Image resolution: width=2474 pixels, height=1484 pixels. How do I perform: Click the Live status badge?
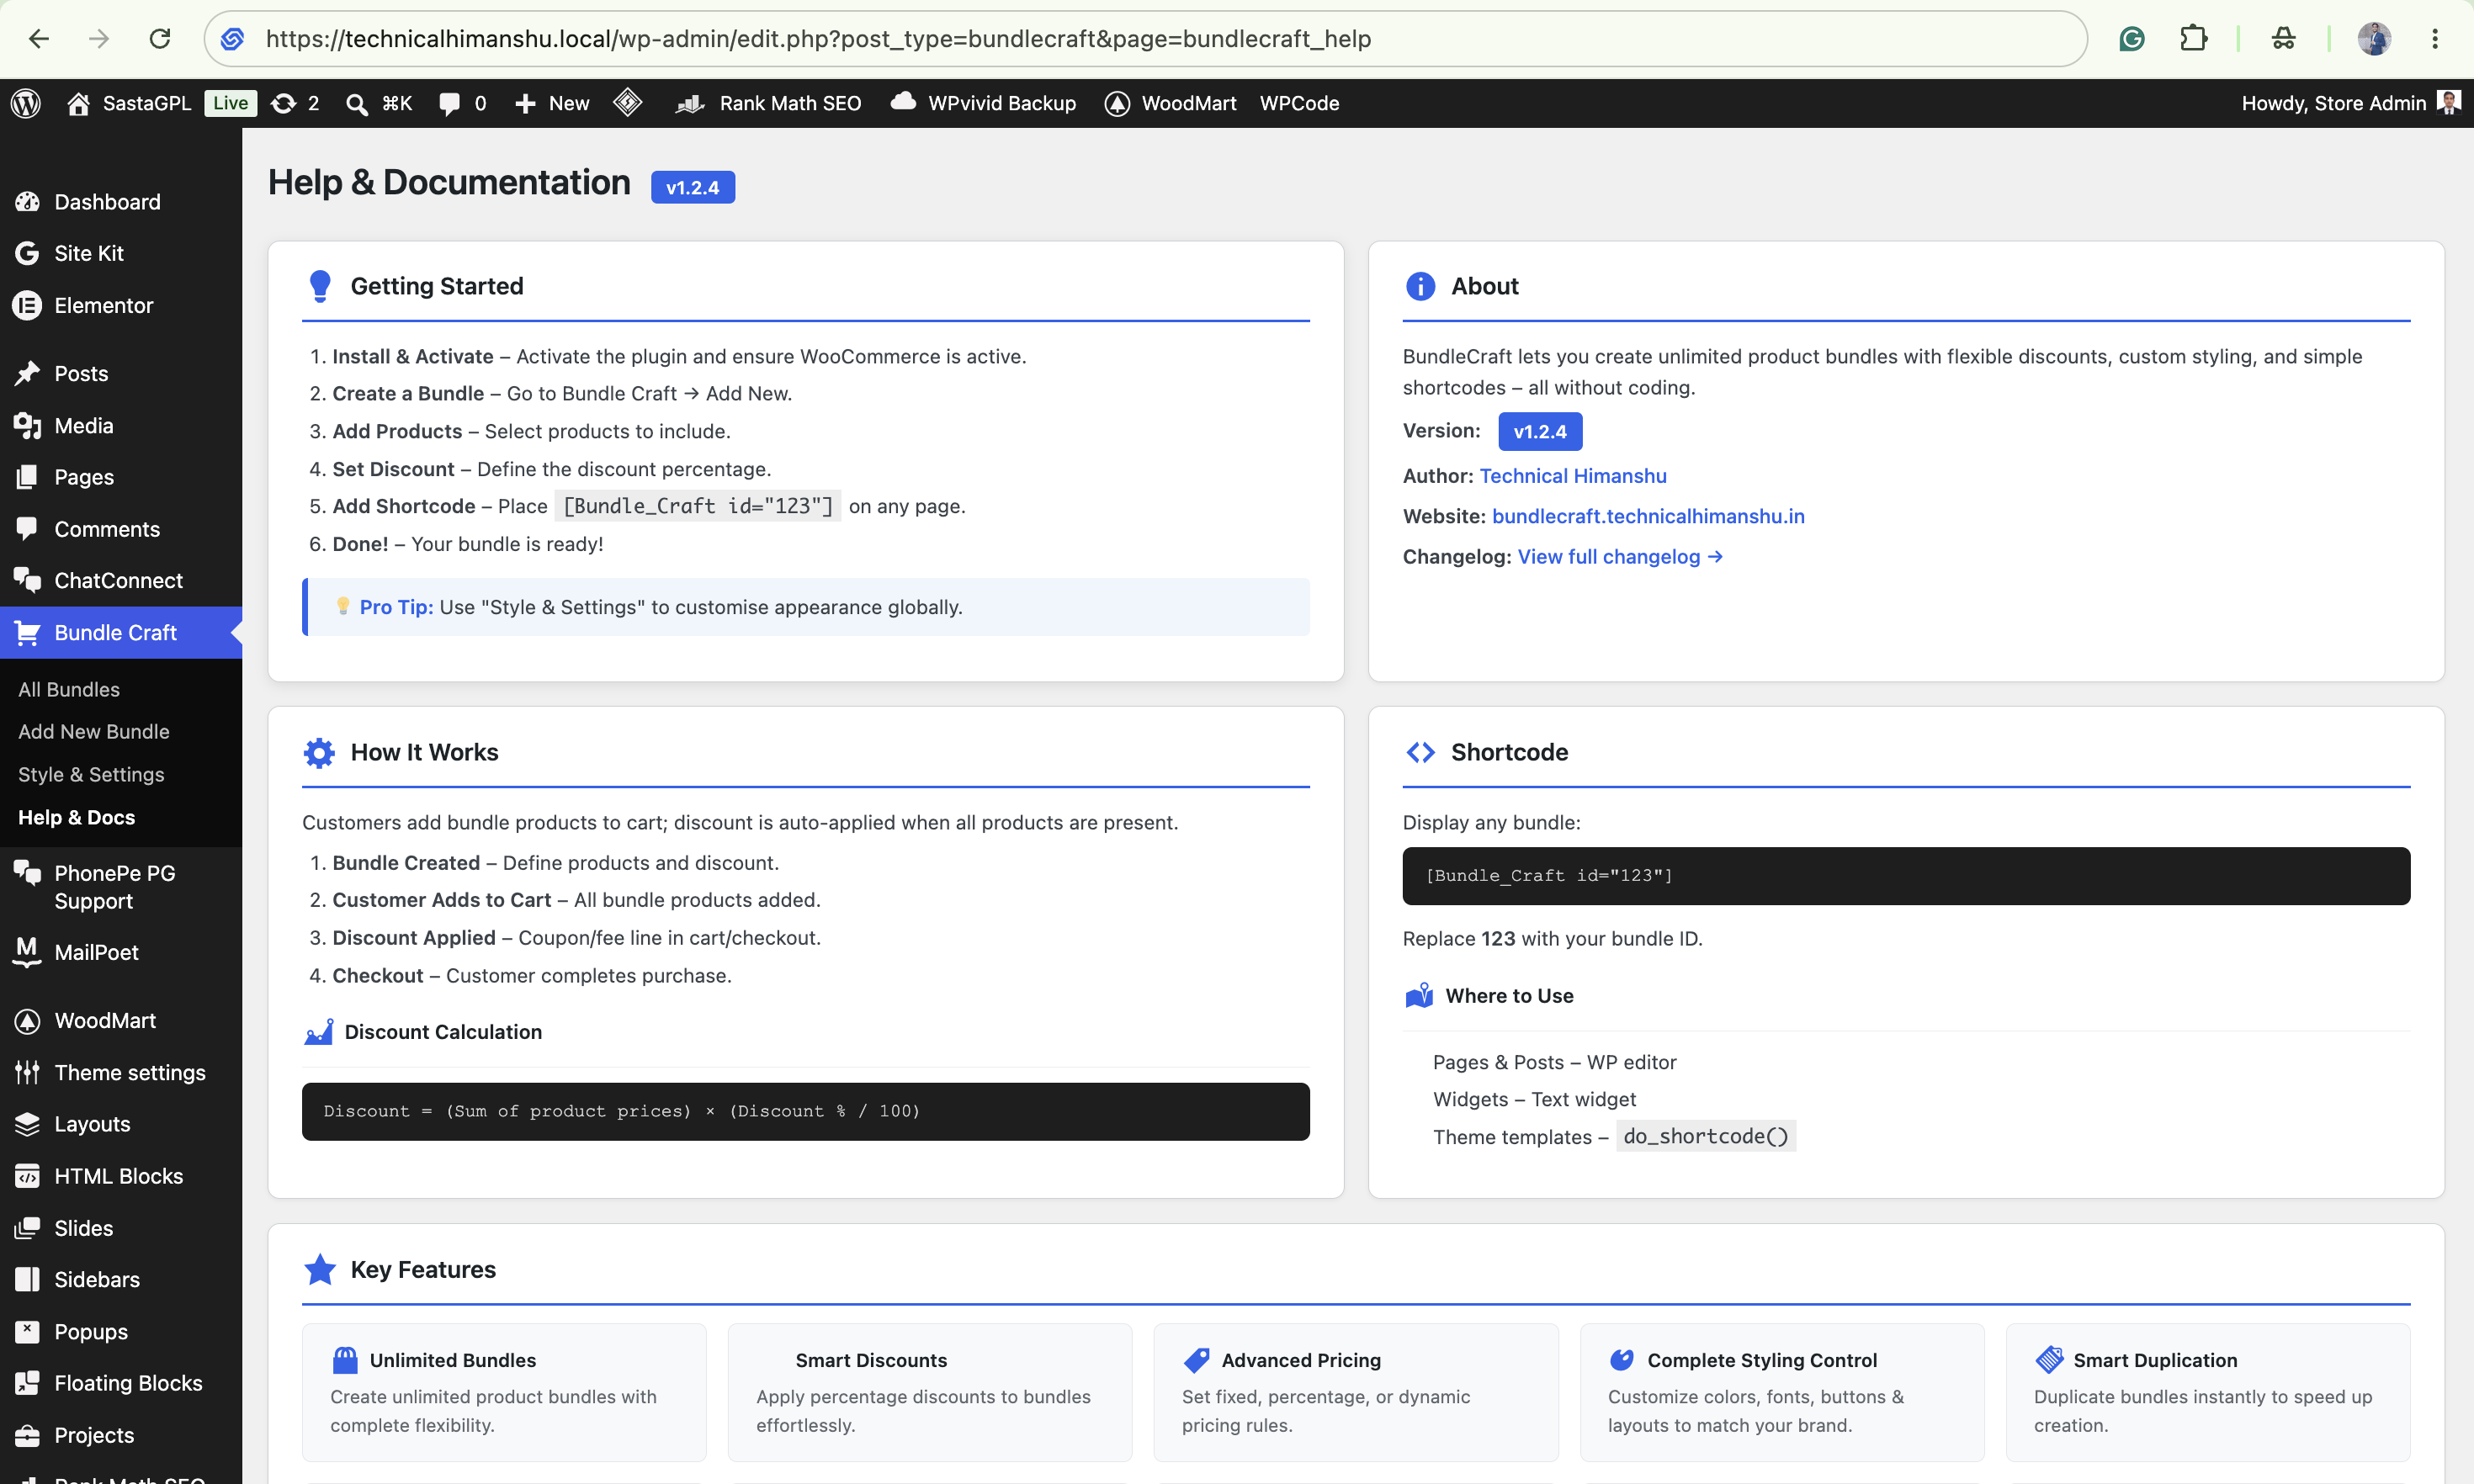pos(230,103)
